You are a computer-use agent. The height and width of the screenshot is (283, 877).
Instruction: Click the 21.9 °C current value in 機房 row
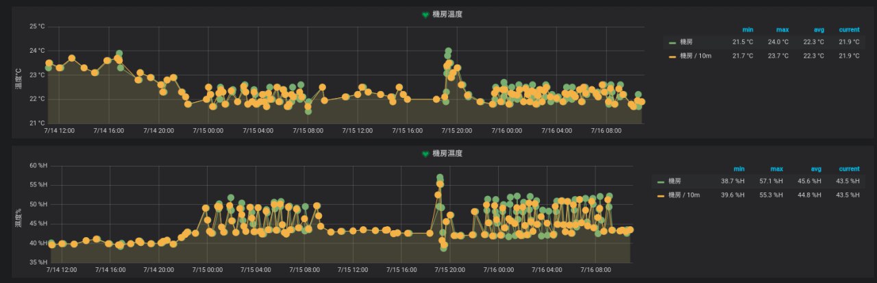coord(850,42)
